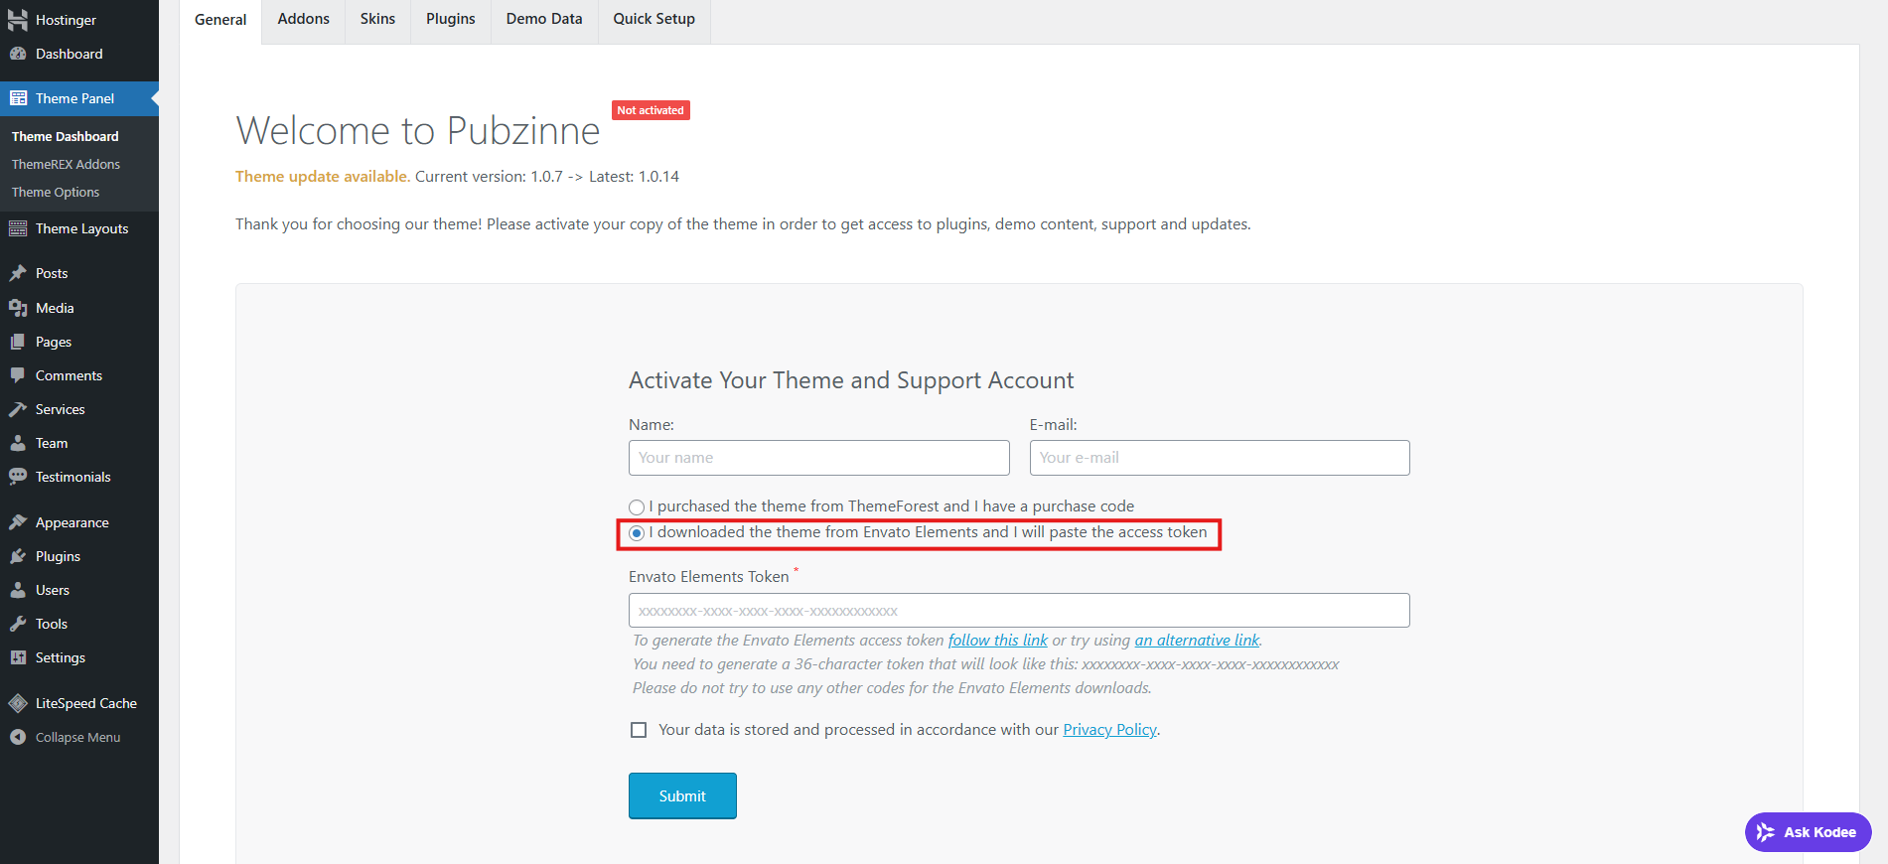This screenshot has width=1888, height=864.
Task: Open the Skins tab
Action: pyautogui.click(x=377, y=19)
